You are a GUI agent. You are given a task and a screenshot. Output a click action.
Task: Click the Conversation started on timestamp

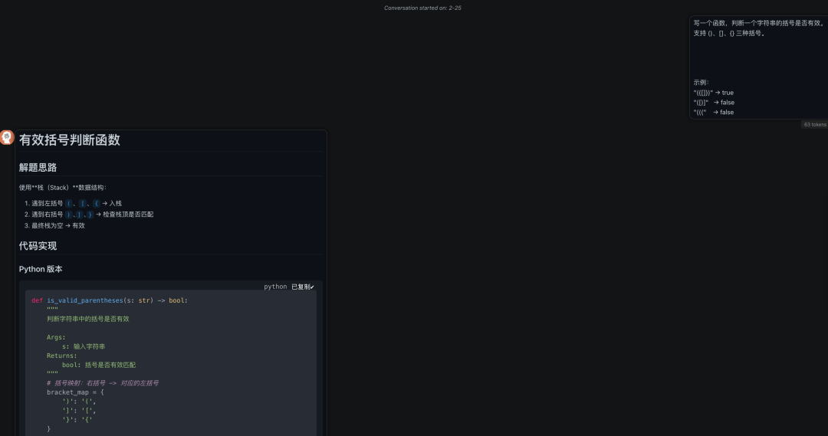[422, 8]
